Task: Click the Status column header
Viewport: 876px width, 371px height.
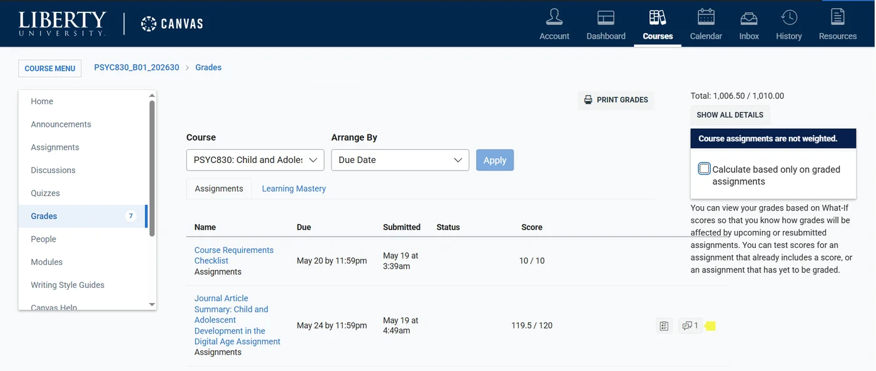Action: [x=448, y=227]
